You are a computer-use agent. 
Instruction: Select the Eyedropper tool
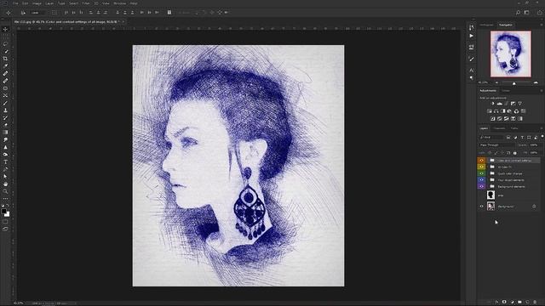5,66
